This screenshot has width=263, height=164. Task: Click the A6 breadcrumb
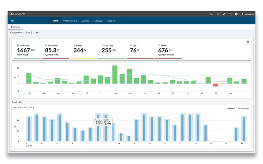[x=37, y=32]
